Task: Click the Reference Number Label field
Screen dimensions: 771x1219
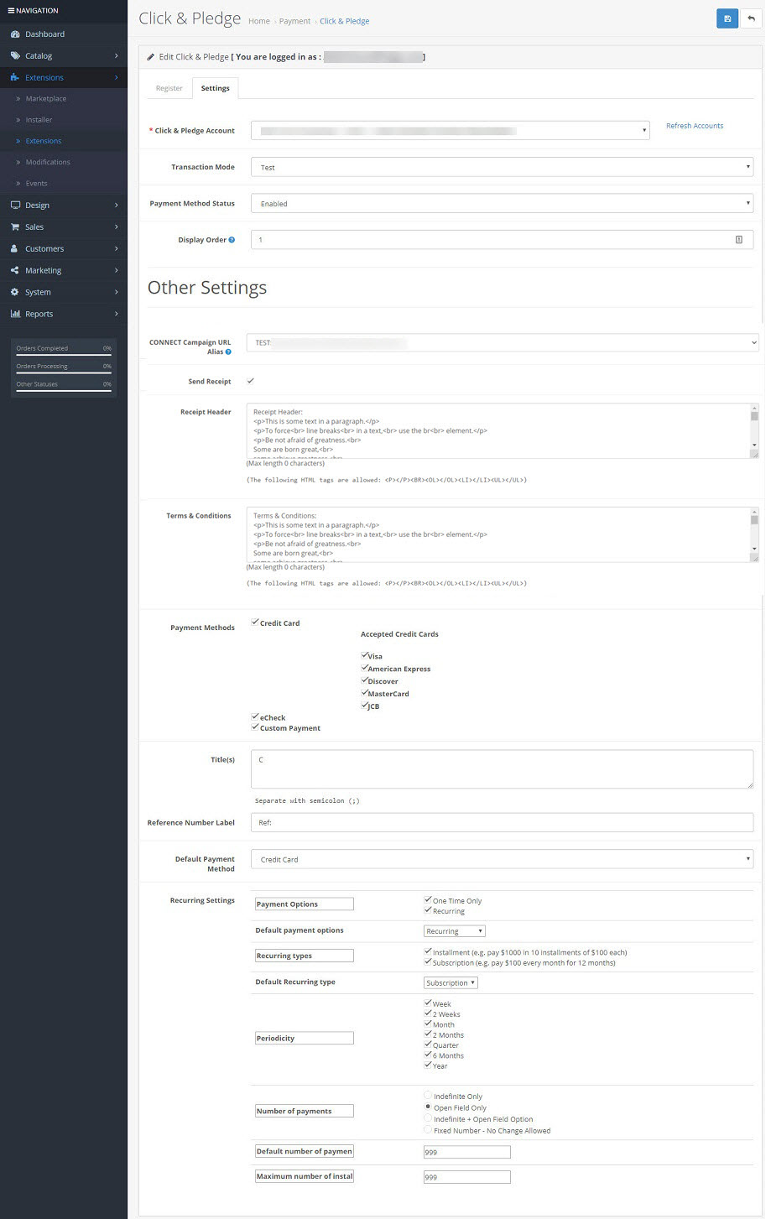Action: tap(502, 822)
